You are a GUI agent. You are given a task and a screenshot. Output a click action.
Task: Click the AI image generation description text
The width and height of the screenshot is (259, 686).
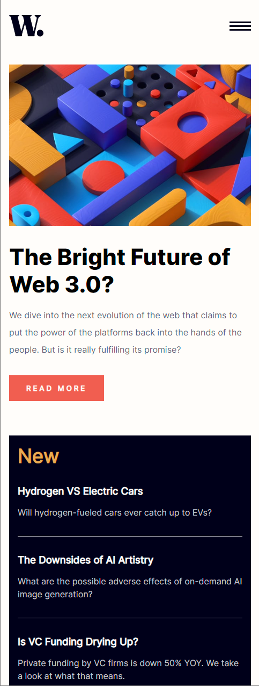[x=130, y=588]
